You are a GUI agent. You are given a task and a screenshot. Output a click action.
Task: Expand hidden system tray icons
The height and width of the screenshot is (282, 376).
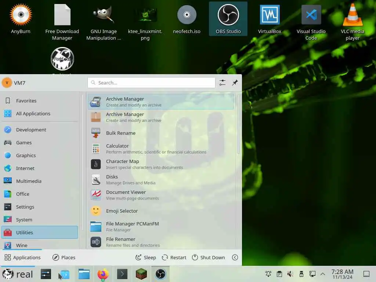point(323,274)
